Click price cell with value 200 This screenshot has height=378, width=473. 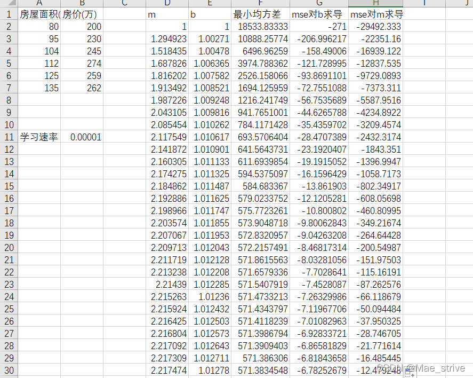point(82,27)
